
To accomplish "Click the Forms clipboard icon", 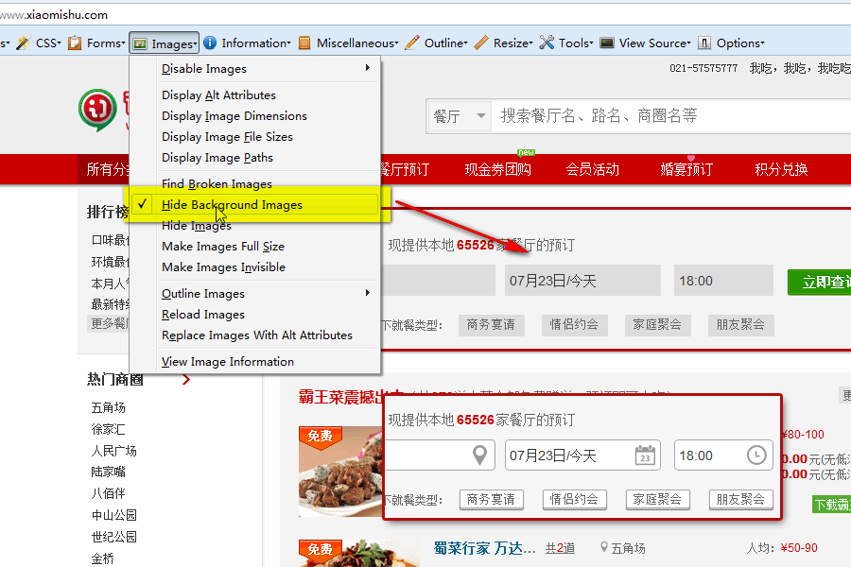I will pos(76,43).
